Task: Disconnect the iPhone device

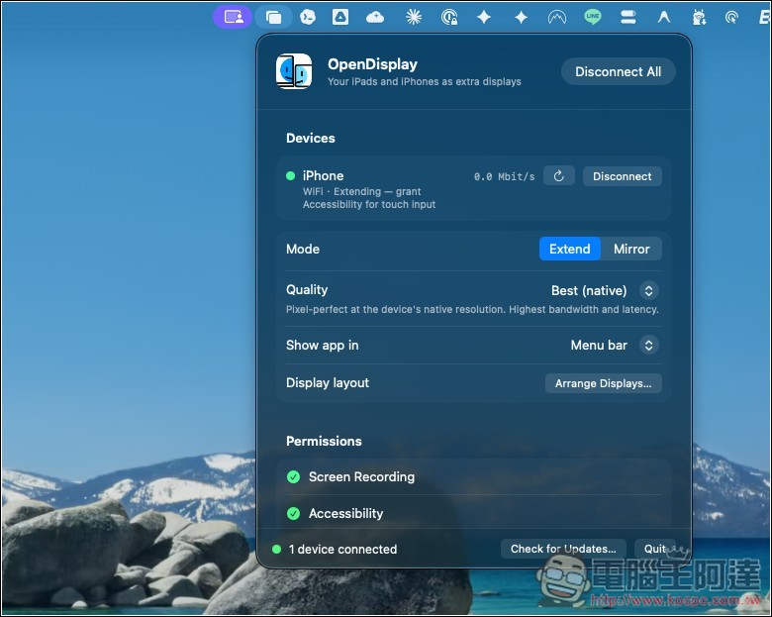Action: (622, 176)
